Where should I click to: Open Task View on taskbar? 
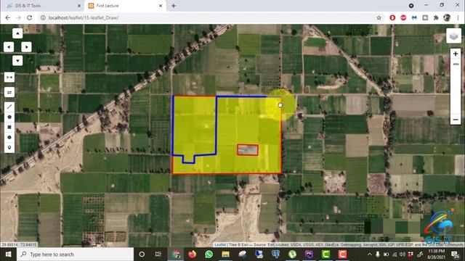click(158, 254)
